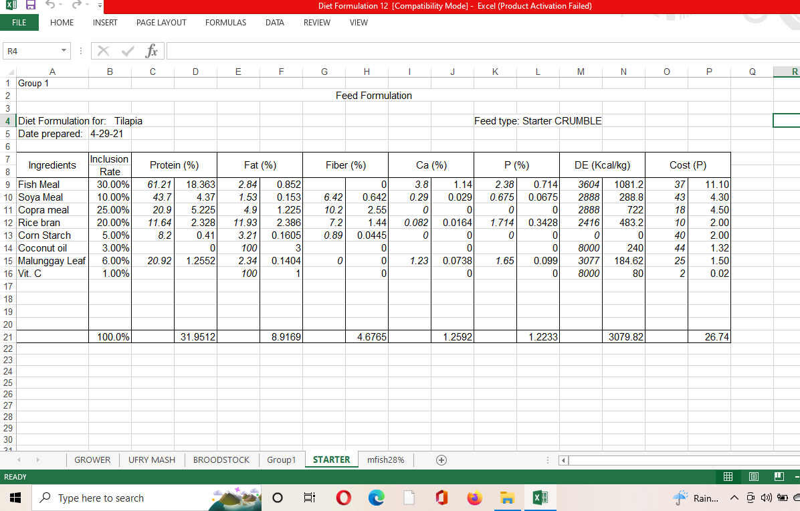
Task: Switch to Normal view icon in status bar
Action: (x=728, y=477)
